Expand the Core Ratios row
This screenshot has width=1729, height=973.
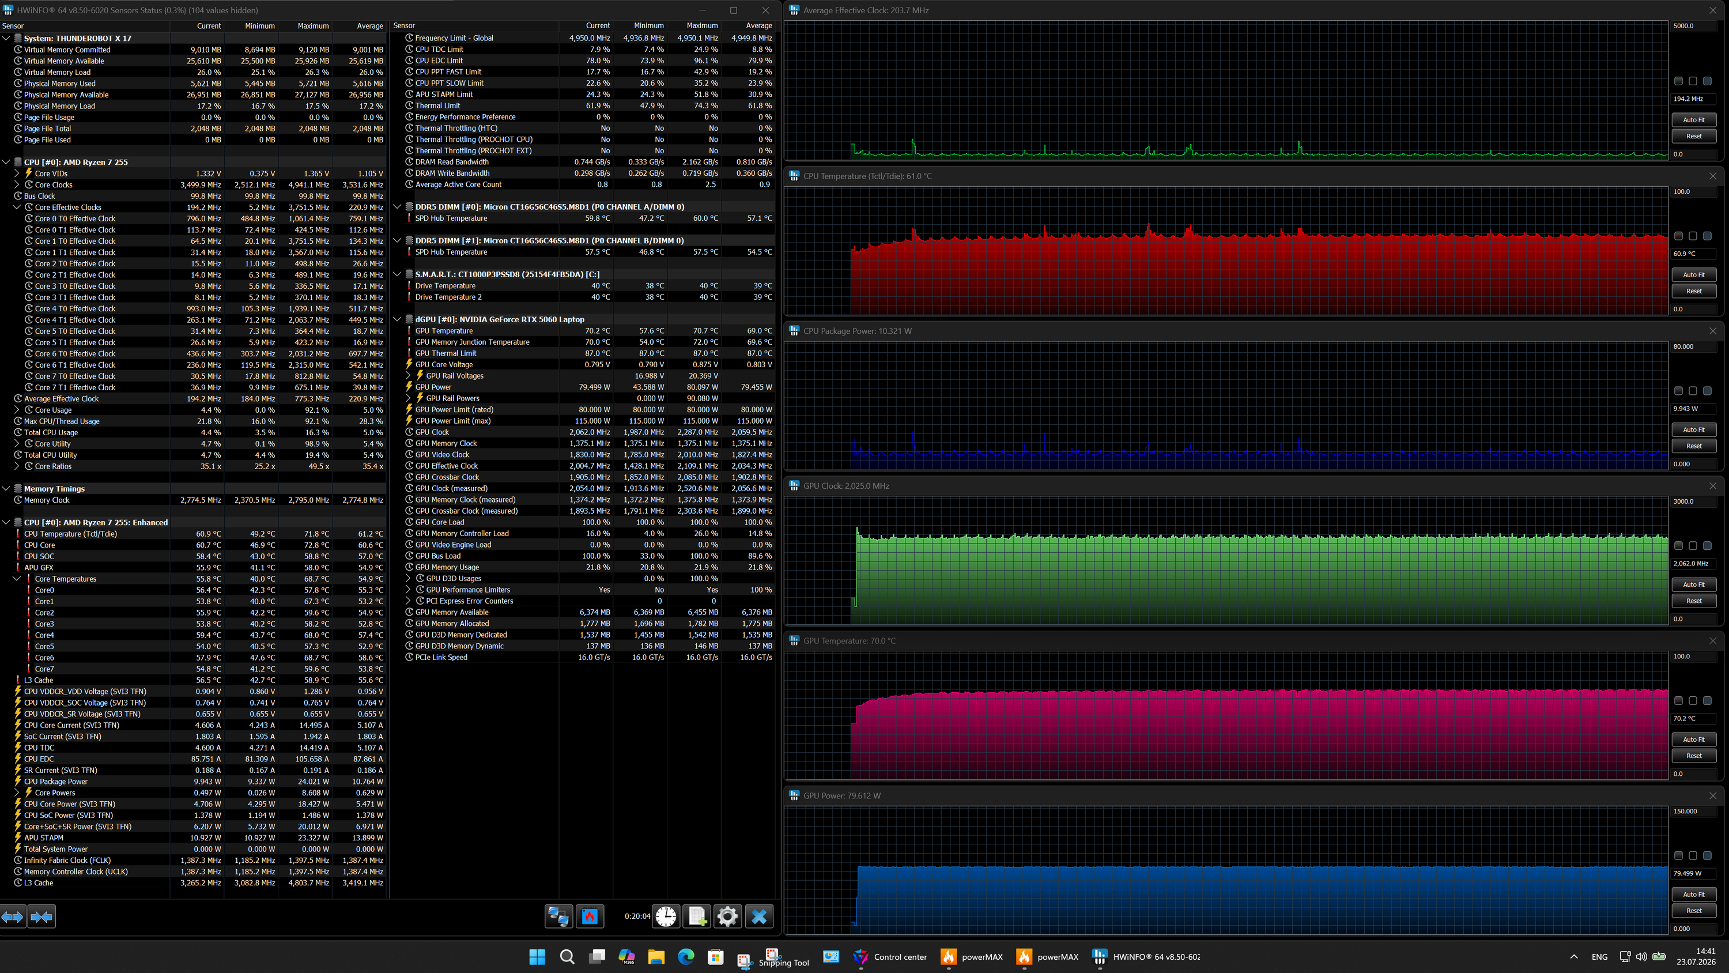[x=17, y=467]
